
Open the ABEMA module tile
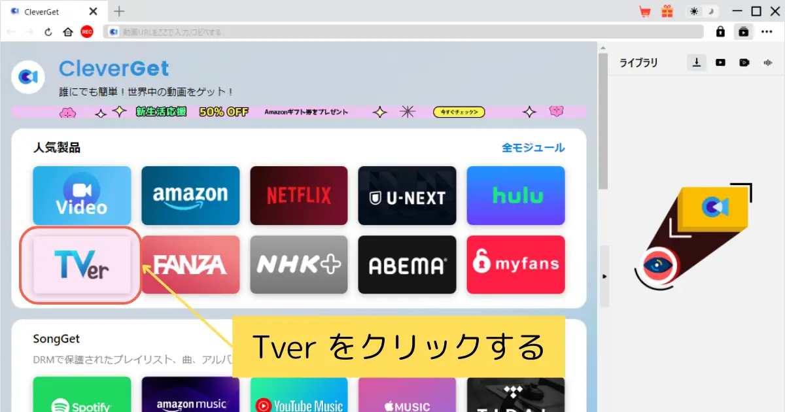click(x=407, y=265)
